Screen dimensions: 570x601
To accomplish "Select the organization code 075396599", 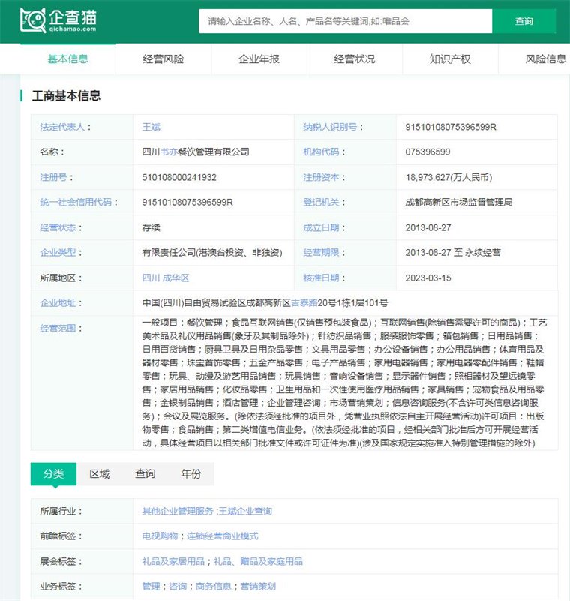I will (x=427, y=152).
